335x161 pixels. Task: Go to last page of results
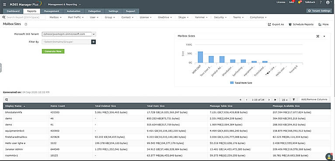(275, 100)
